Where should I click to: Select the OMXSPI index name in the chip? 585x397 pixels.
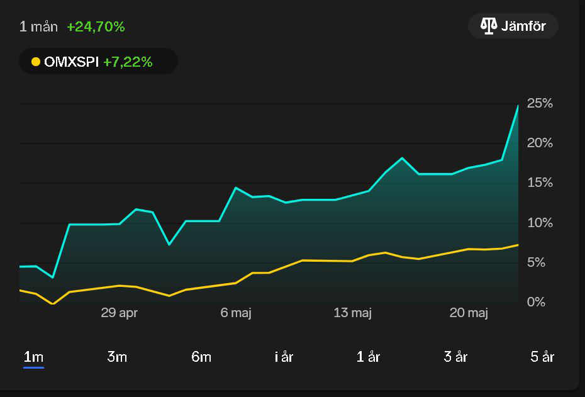click(x=72, y=62)
